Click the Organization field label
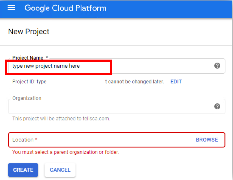 coord(27,98)
